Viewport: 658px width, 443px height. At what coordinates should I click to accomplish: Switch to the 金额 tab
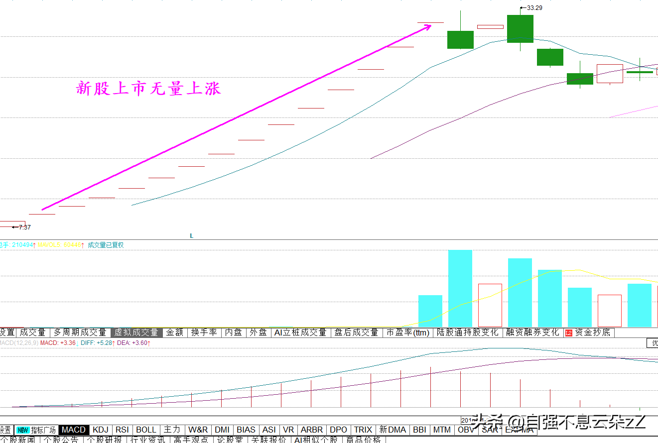[174, 332]
